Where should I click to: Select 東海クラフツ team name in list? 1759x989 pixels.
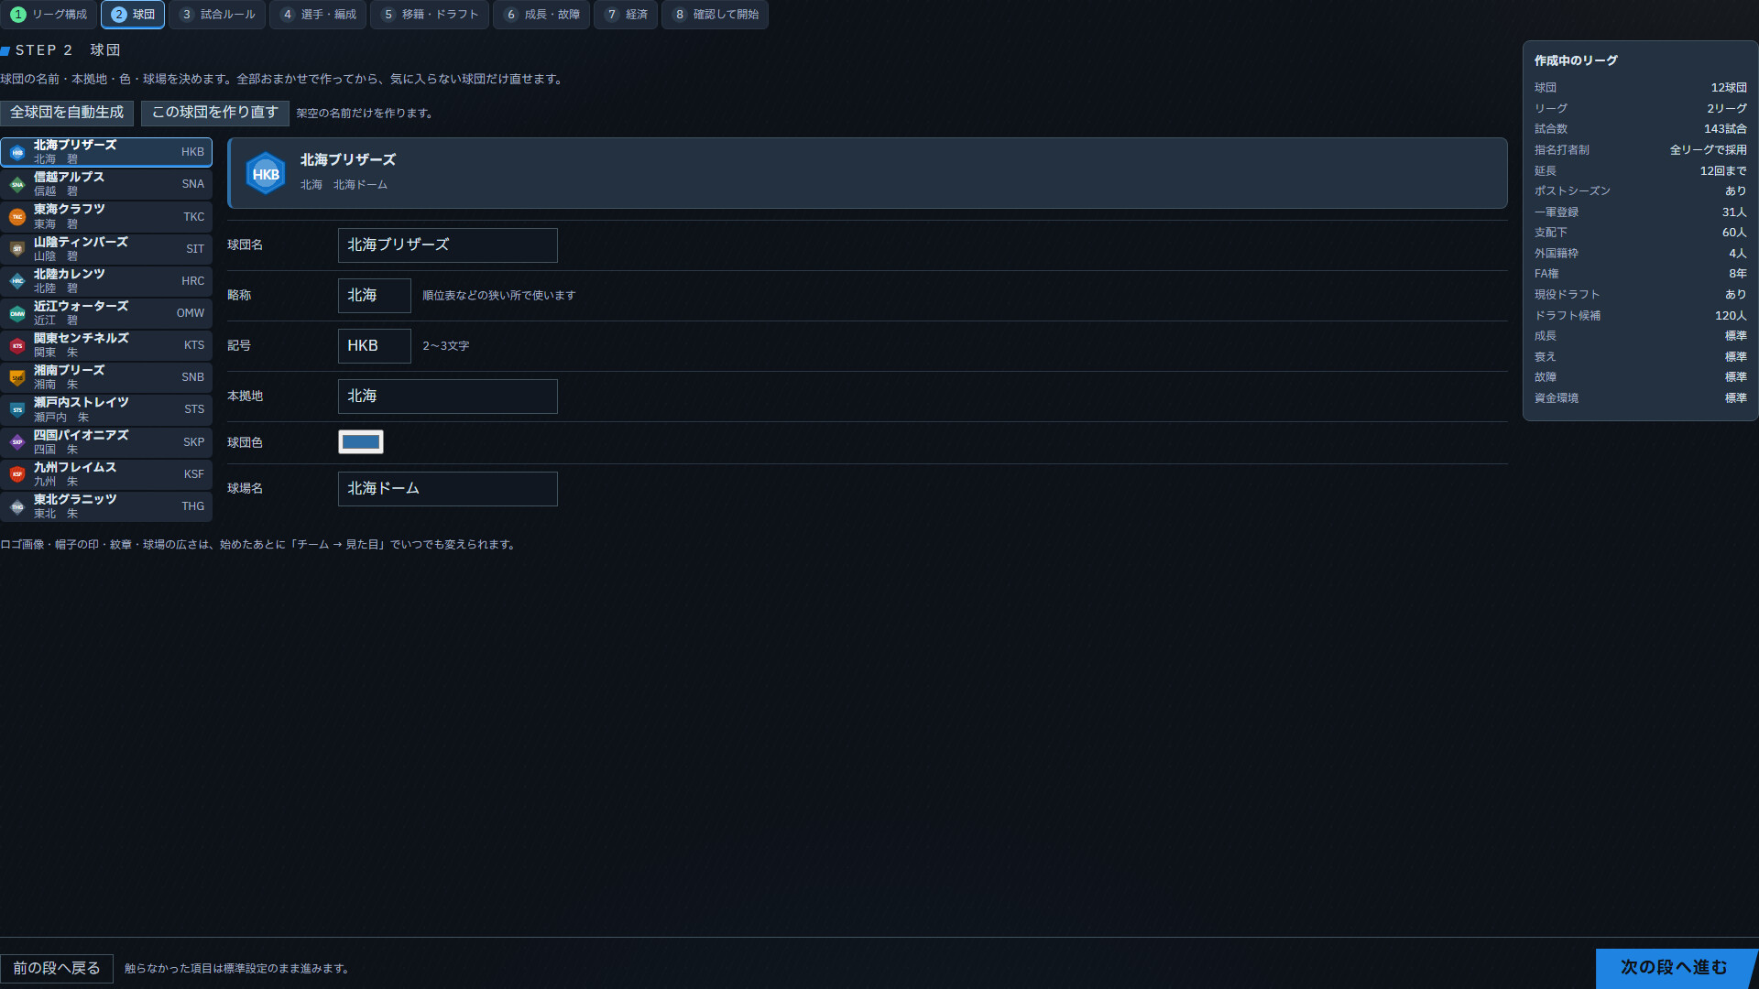(x=70, y=210)
